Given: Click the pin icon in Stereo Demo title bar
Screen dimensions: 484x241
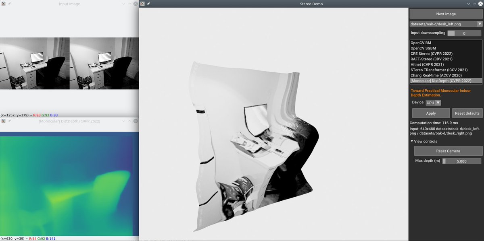Looking at the screenshot, I should tap(148, 4).
